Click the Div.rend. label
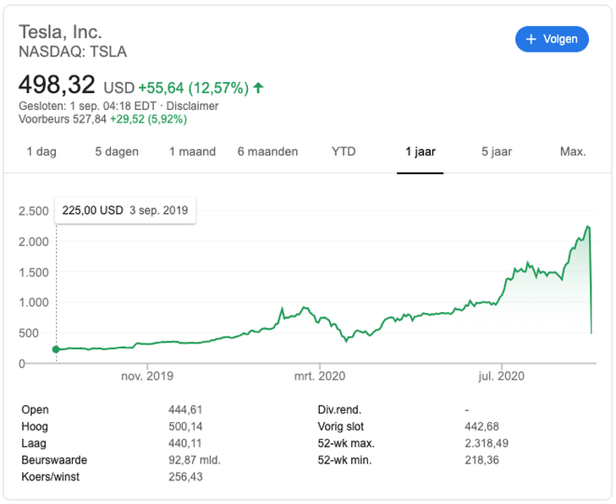The height and width of the screenshot is (504, 616). [339, 410]
